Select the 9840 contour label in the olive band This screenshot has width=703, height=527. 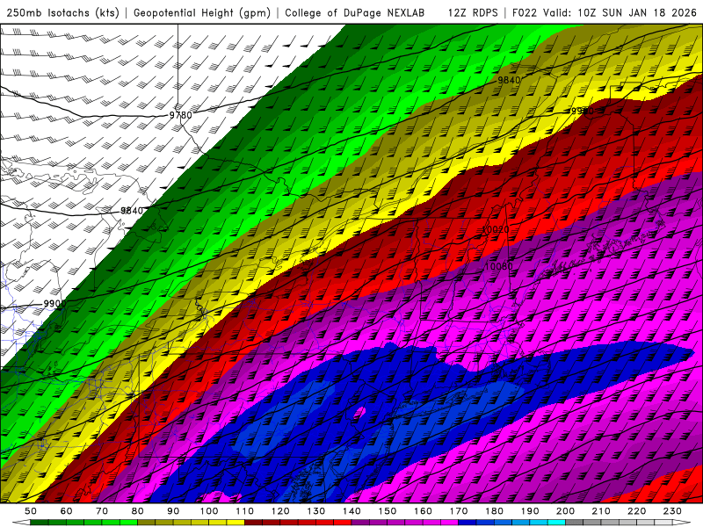point(510,80)
